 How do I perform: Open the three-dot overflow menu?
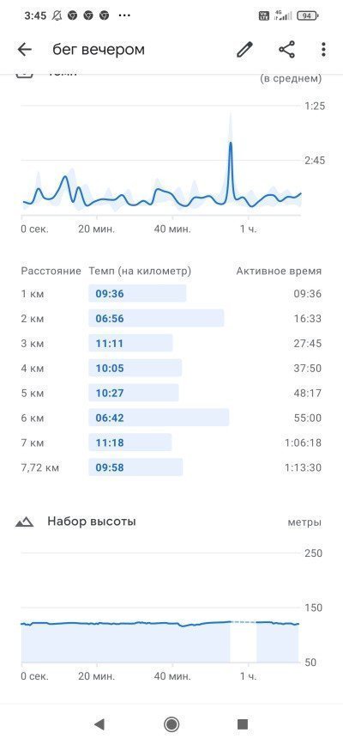[x=323, y=50]
